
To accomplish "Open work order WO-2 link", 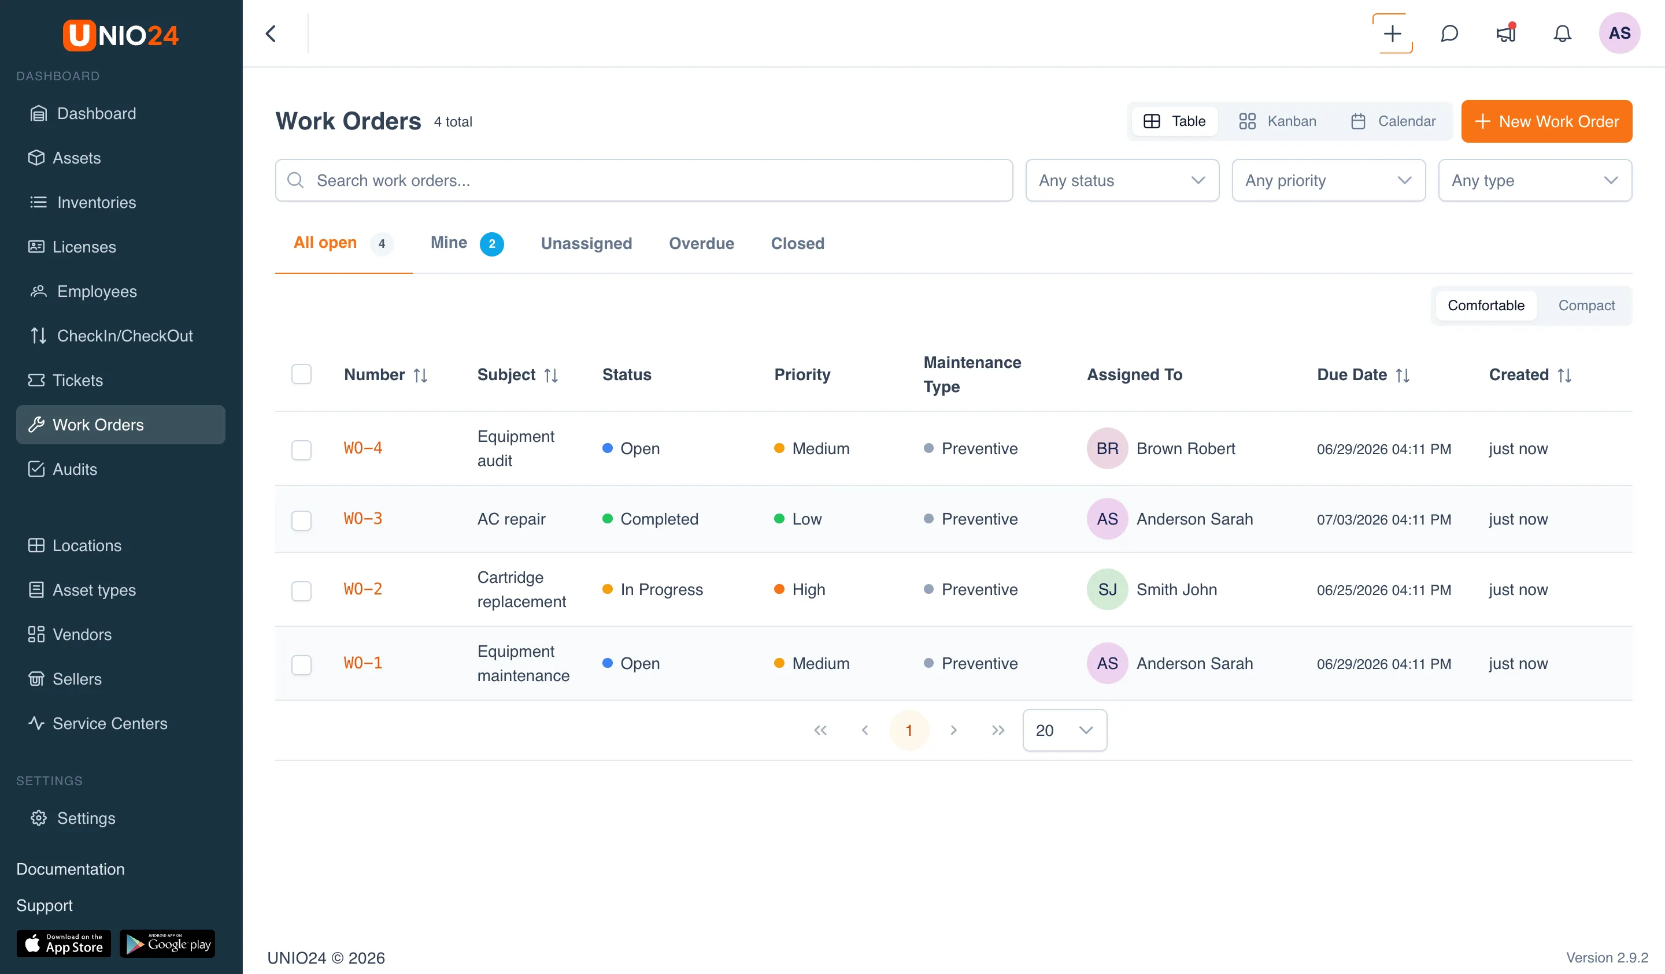I will point(362,589).
